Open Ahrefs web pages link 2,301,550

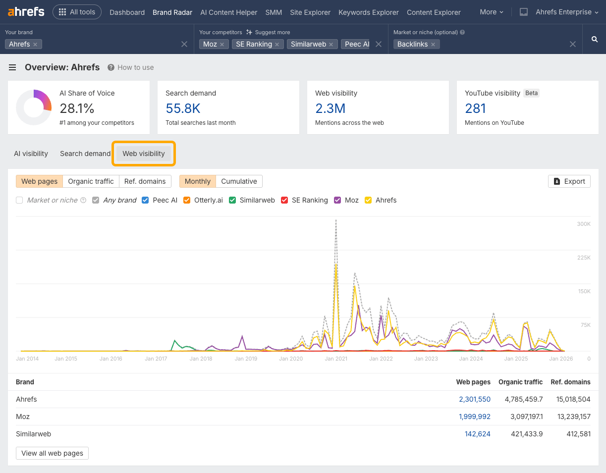coord(474,399)
